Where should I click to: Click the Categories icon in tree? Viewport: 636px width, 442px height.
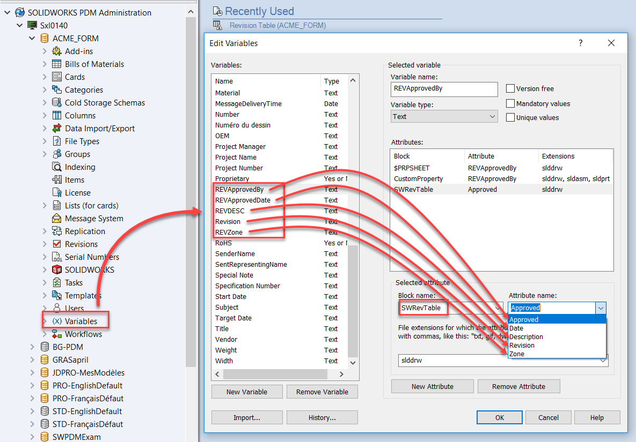57,90
